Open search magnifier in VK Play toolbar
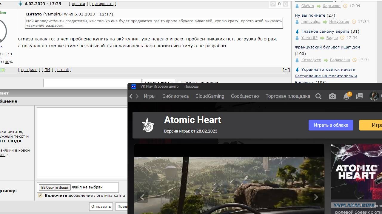382x214 pixels. tap(318, 96)
